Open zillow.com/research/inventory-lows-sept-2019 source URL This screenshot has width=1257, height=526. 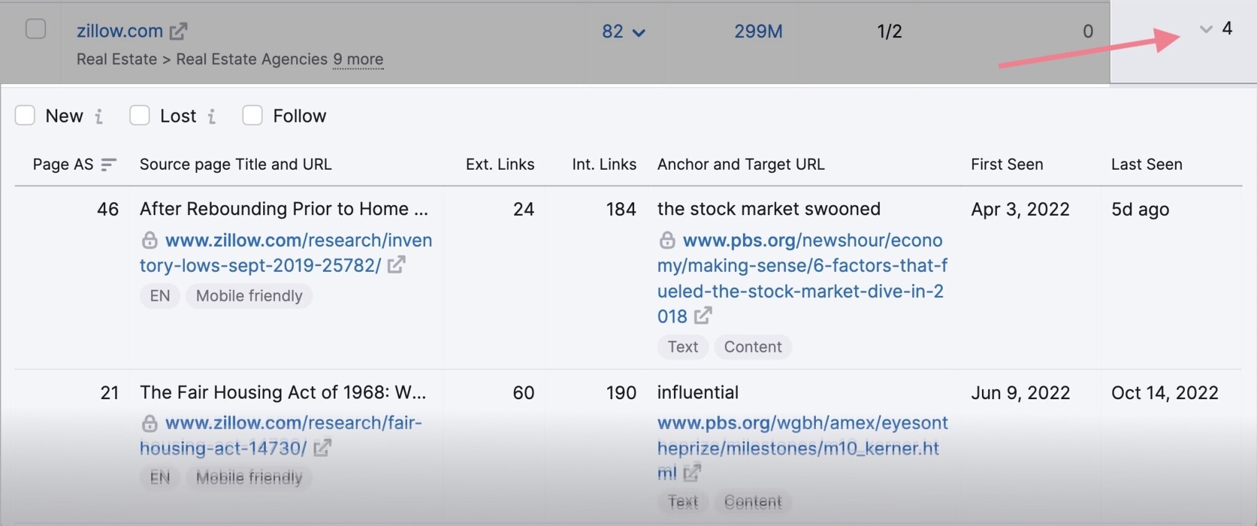(286, 252)
